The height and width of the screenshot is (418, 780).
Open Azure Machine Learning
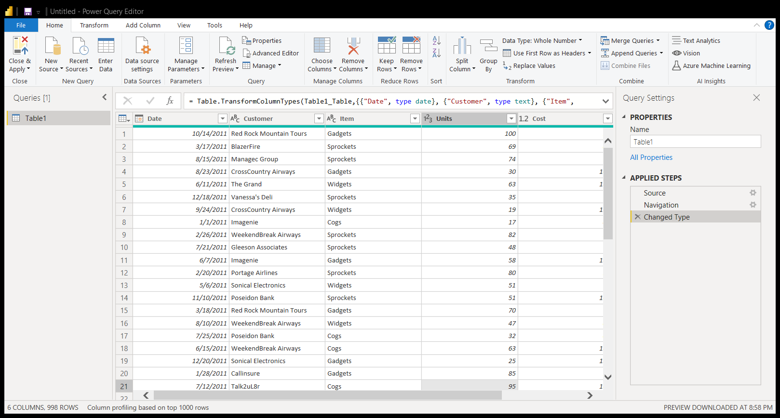pos(712,66)
